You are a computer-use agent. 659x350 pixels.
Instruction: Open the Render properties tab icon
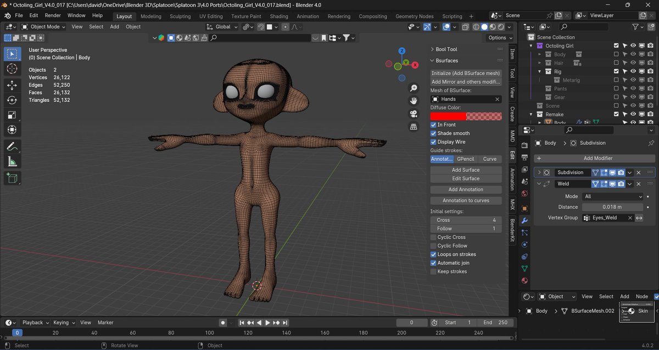524,145
